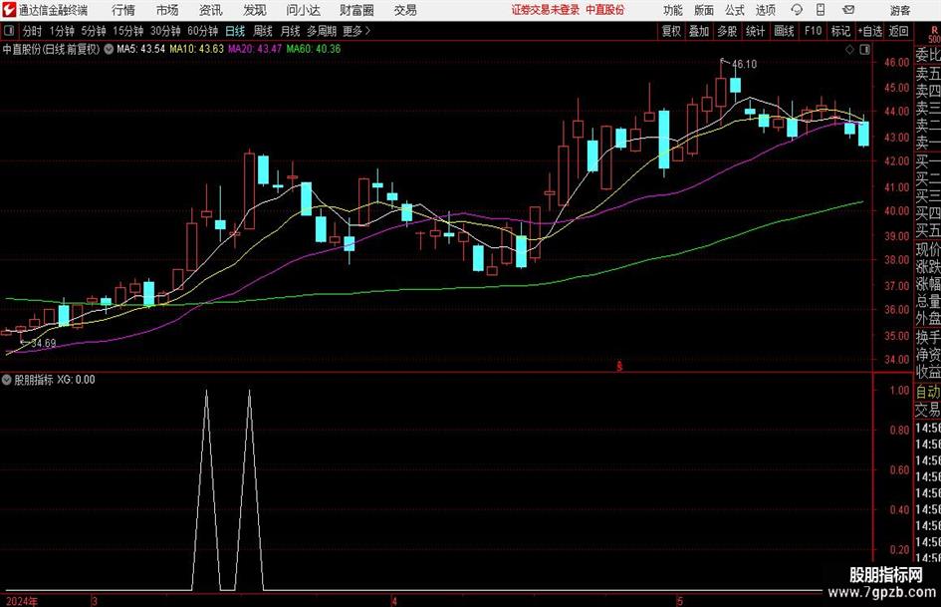This screenshot has width=941, height=607.
Task: Open the 版面 menu
Action: point(704,10)
